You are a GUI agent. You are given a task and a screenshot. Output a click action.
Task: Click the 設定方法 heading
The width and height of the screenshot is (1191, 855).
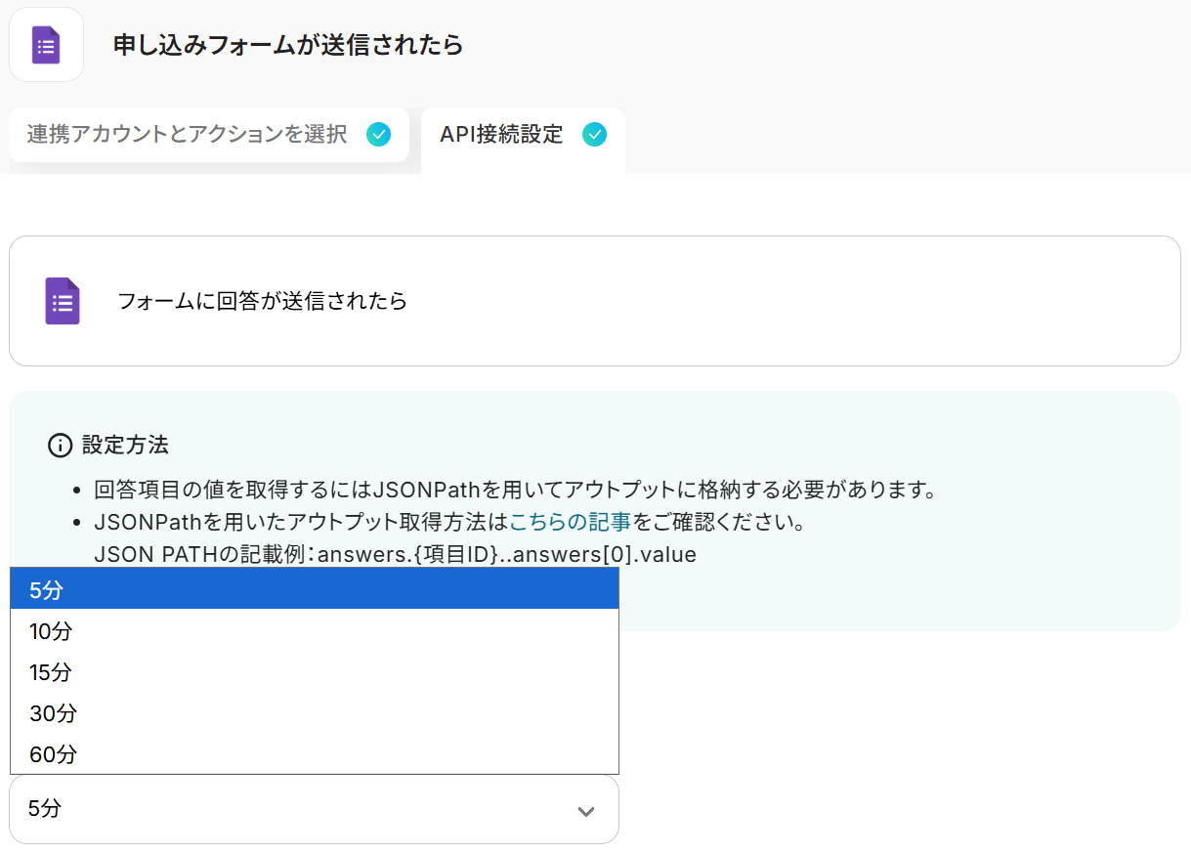pos(125,446)
